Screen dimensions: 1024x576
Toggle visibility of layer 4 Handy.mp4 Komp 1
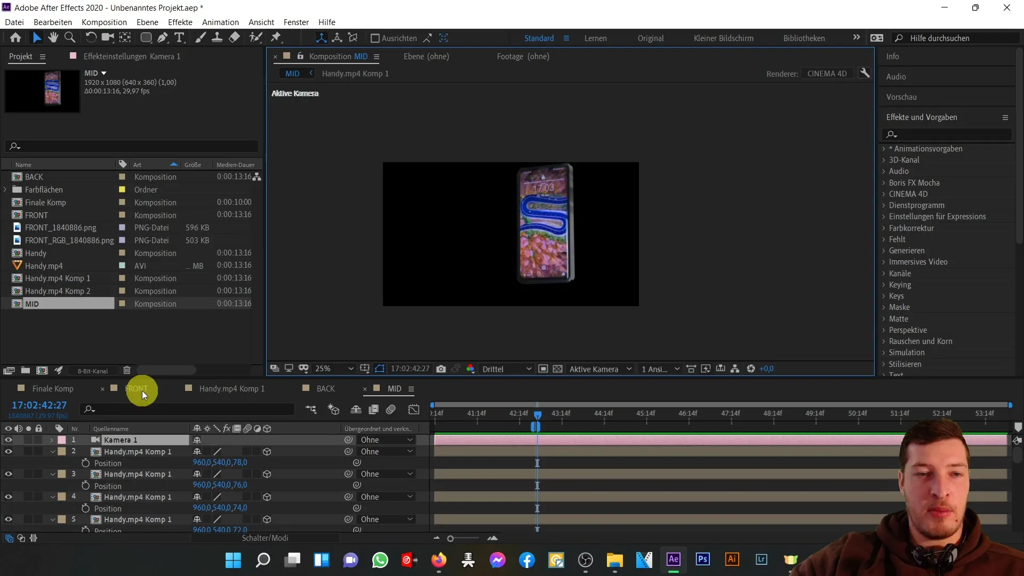[8, 497]
